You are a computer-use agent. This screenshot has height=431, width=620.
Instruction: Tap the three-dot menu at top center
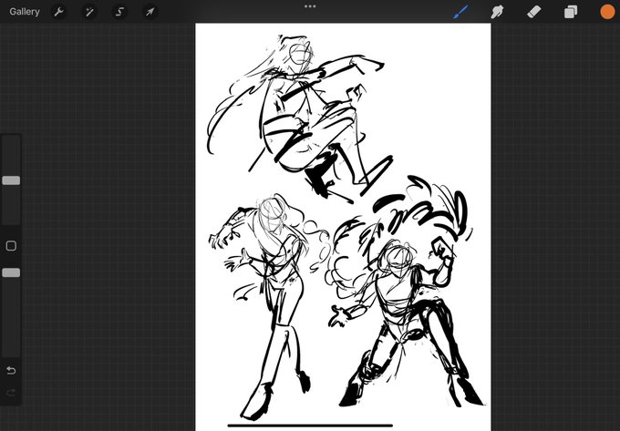310,6
